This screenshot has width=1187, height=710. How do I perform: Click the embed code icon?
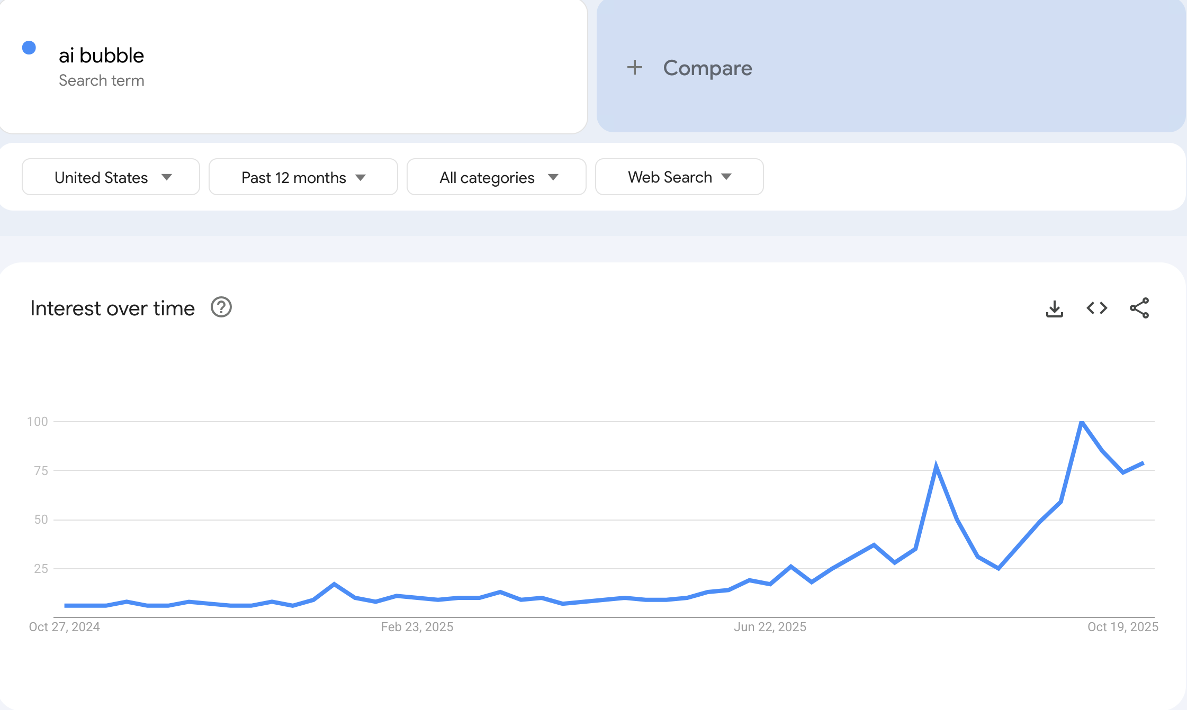[1096, 308]
